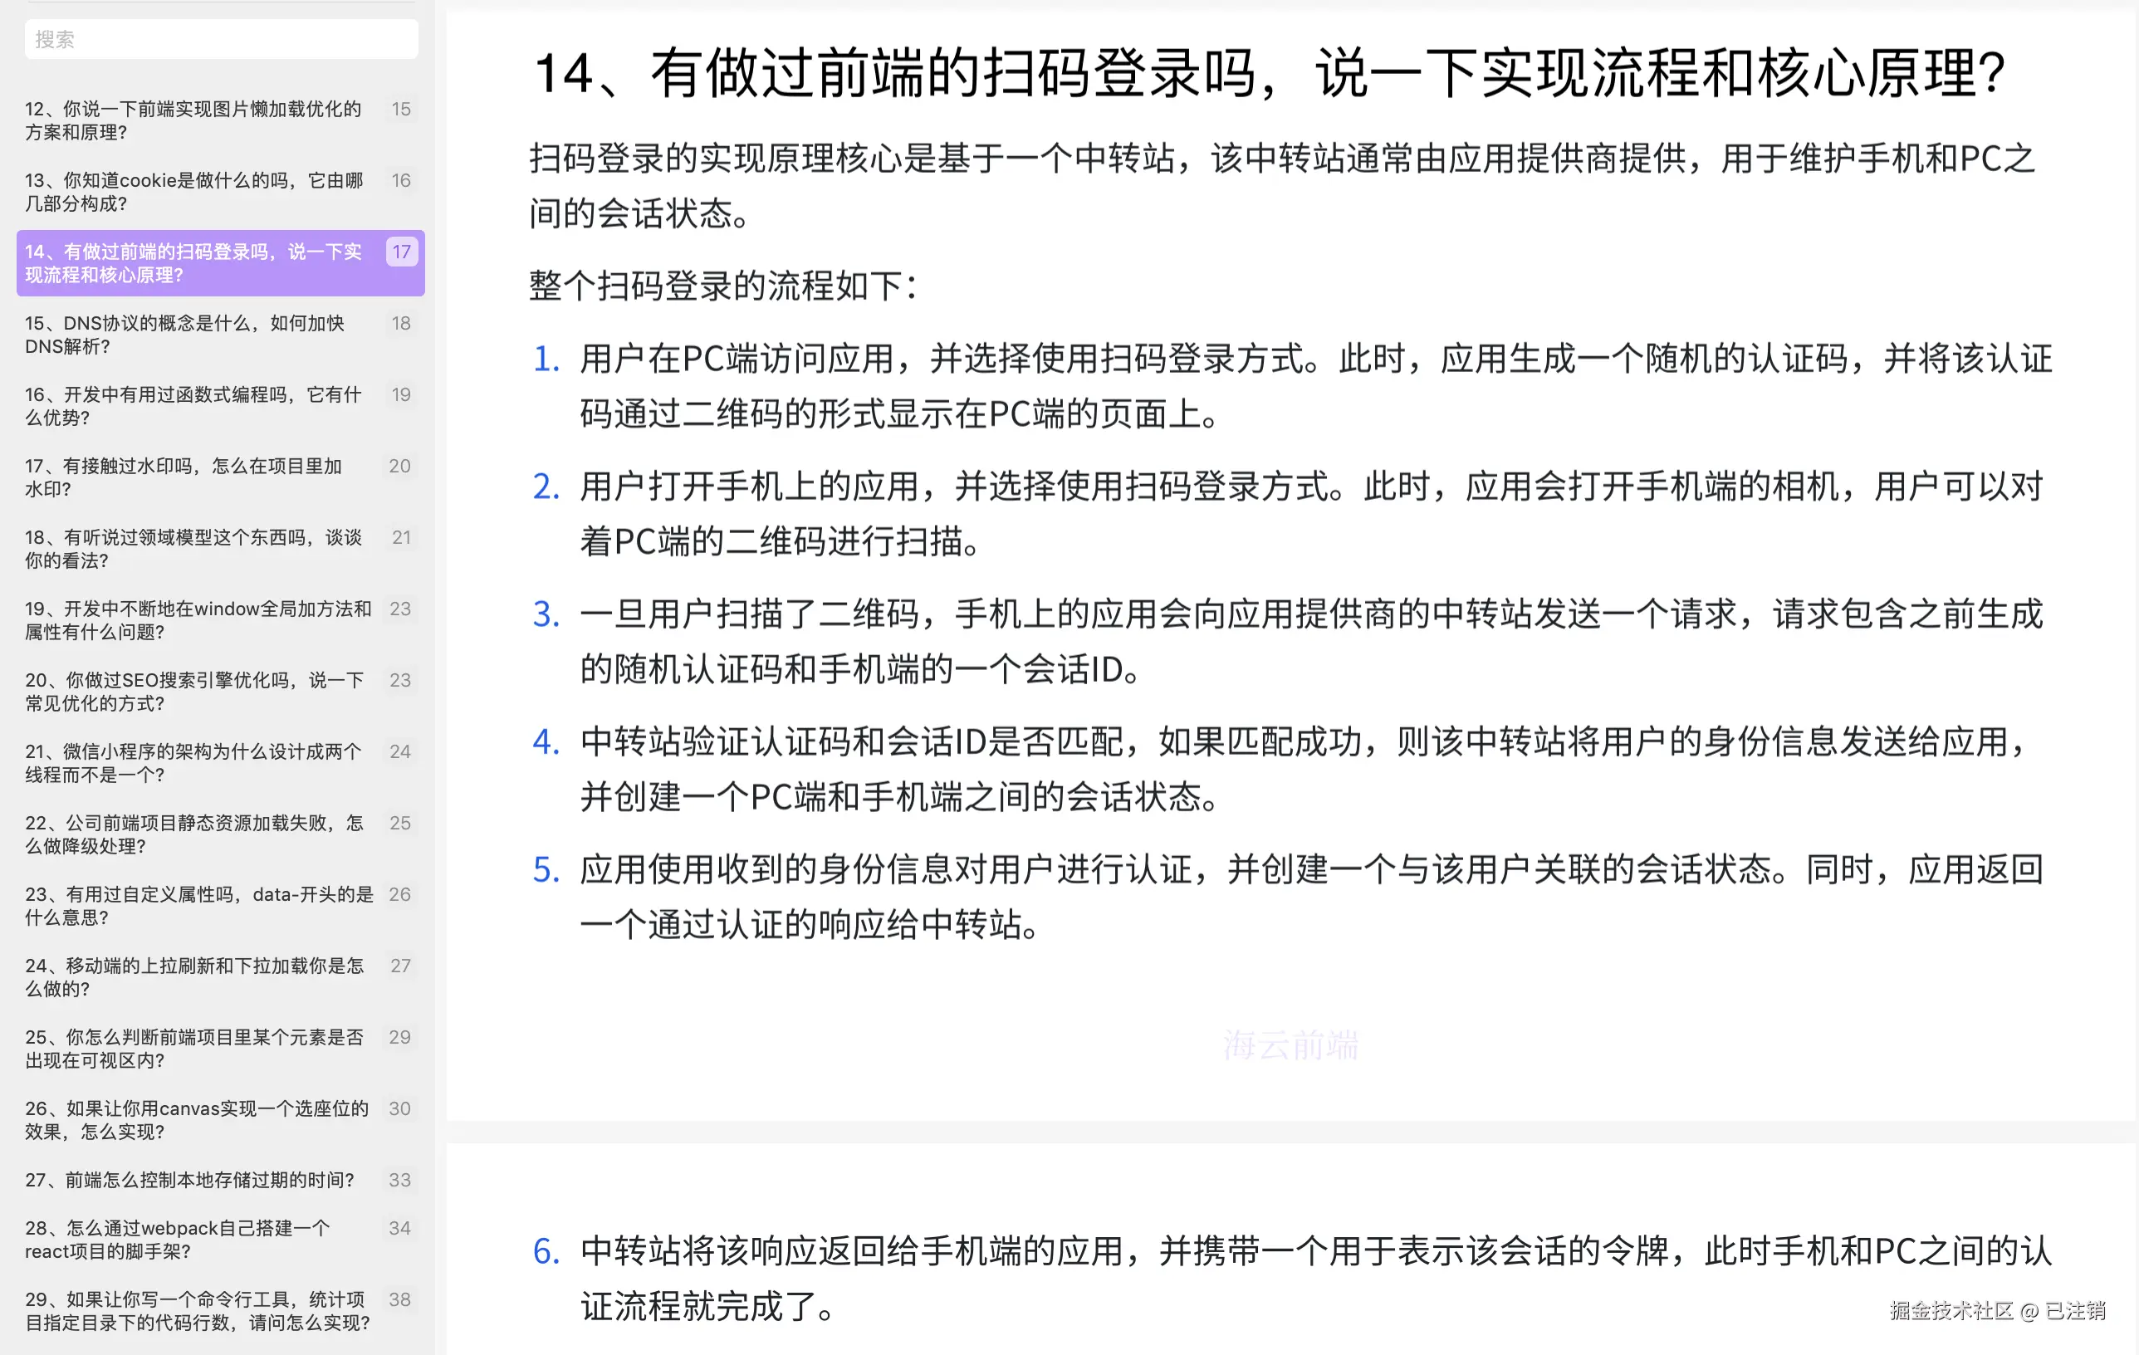Image resolution: width=2139 pixels, height=1355 pixels.
Task: Click the 搜索 search field
Action: point(220,39)
